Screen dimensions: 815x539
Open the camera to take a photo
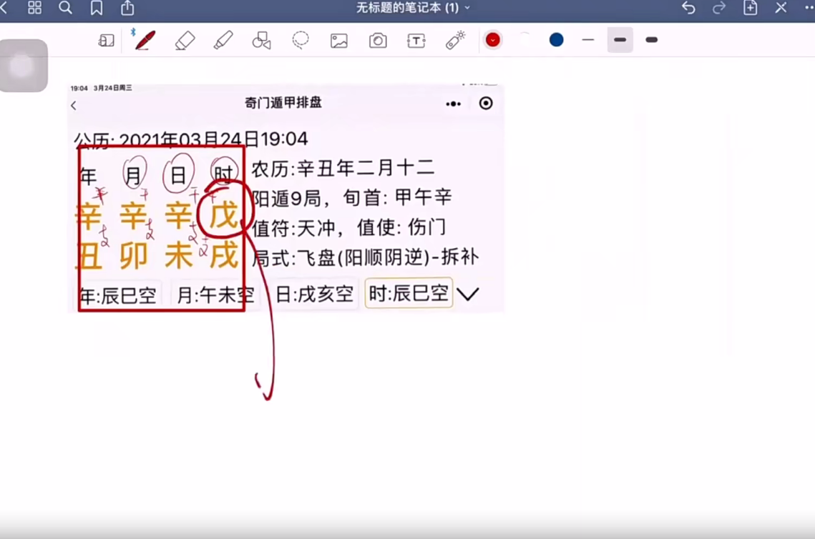[x=378, y=40]
